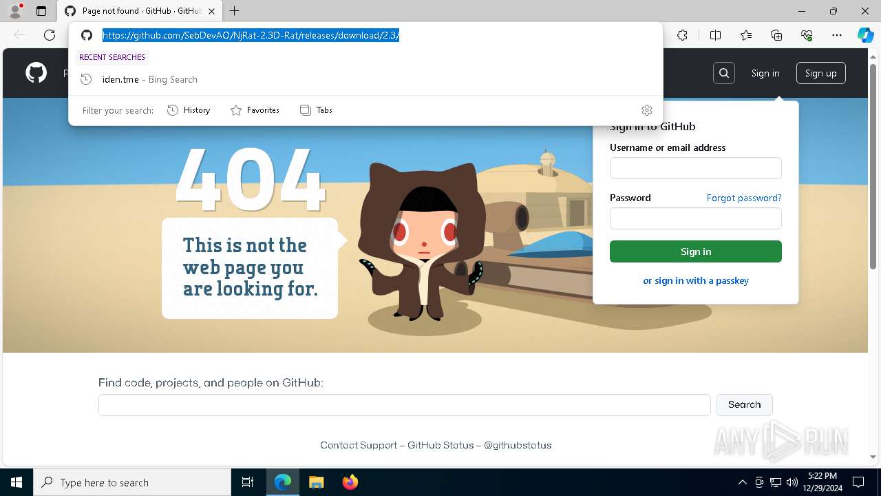Filter search by Favorites

tap(255, 110)
